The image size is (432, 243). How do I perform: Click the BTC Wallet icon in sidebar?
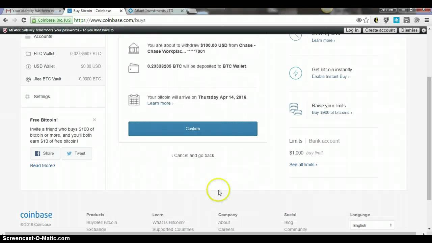click(x=28, y=54)
